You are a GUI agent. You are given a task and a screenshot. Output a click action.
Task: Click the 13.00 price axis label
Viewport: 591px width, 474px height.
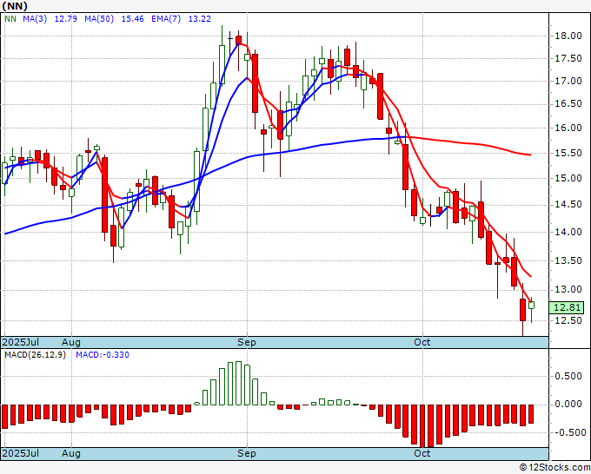click(568, 289)
